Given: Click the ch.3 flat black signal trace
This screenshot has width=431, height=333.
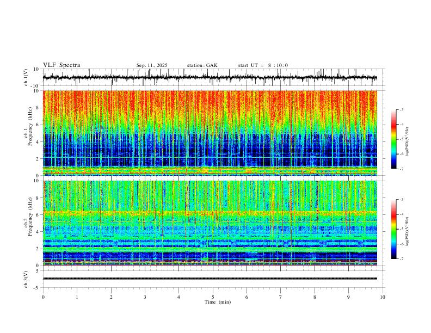Looking at the screenshot, I should click(x=210, y=279).
